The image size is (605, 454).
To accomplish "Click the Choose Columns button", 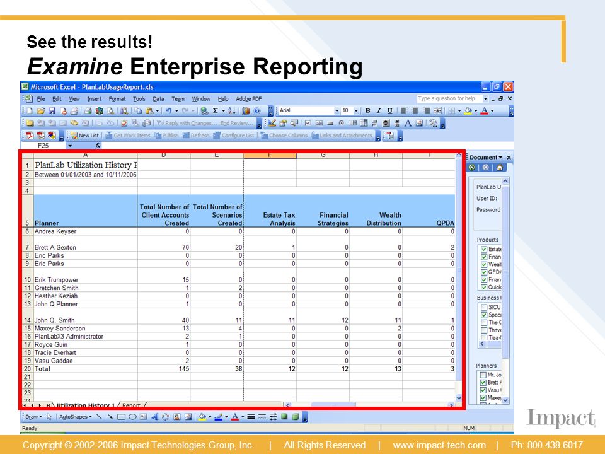I will [284, 136].
